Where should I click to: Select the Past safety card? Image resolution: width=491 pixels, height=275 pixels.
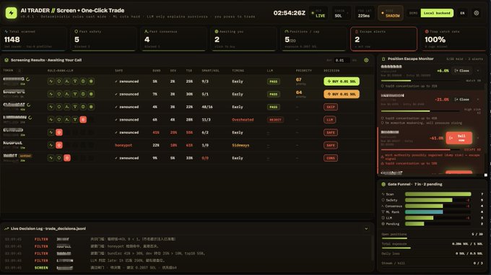[104, 39]
